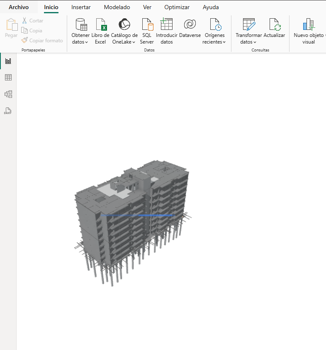Switch to the Ver tab
The image size is (326, 350).
[x=147, y=7]
